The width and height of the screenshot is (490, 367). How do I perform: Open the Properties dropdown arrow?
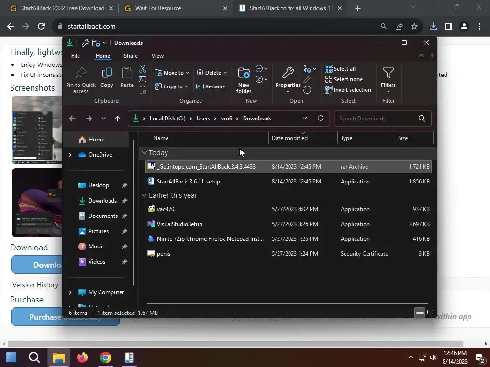pos(288,92)
